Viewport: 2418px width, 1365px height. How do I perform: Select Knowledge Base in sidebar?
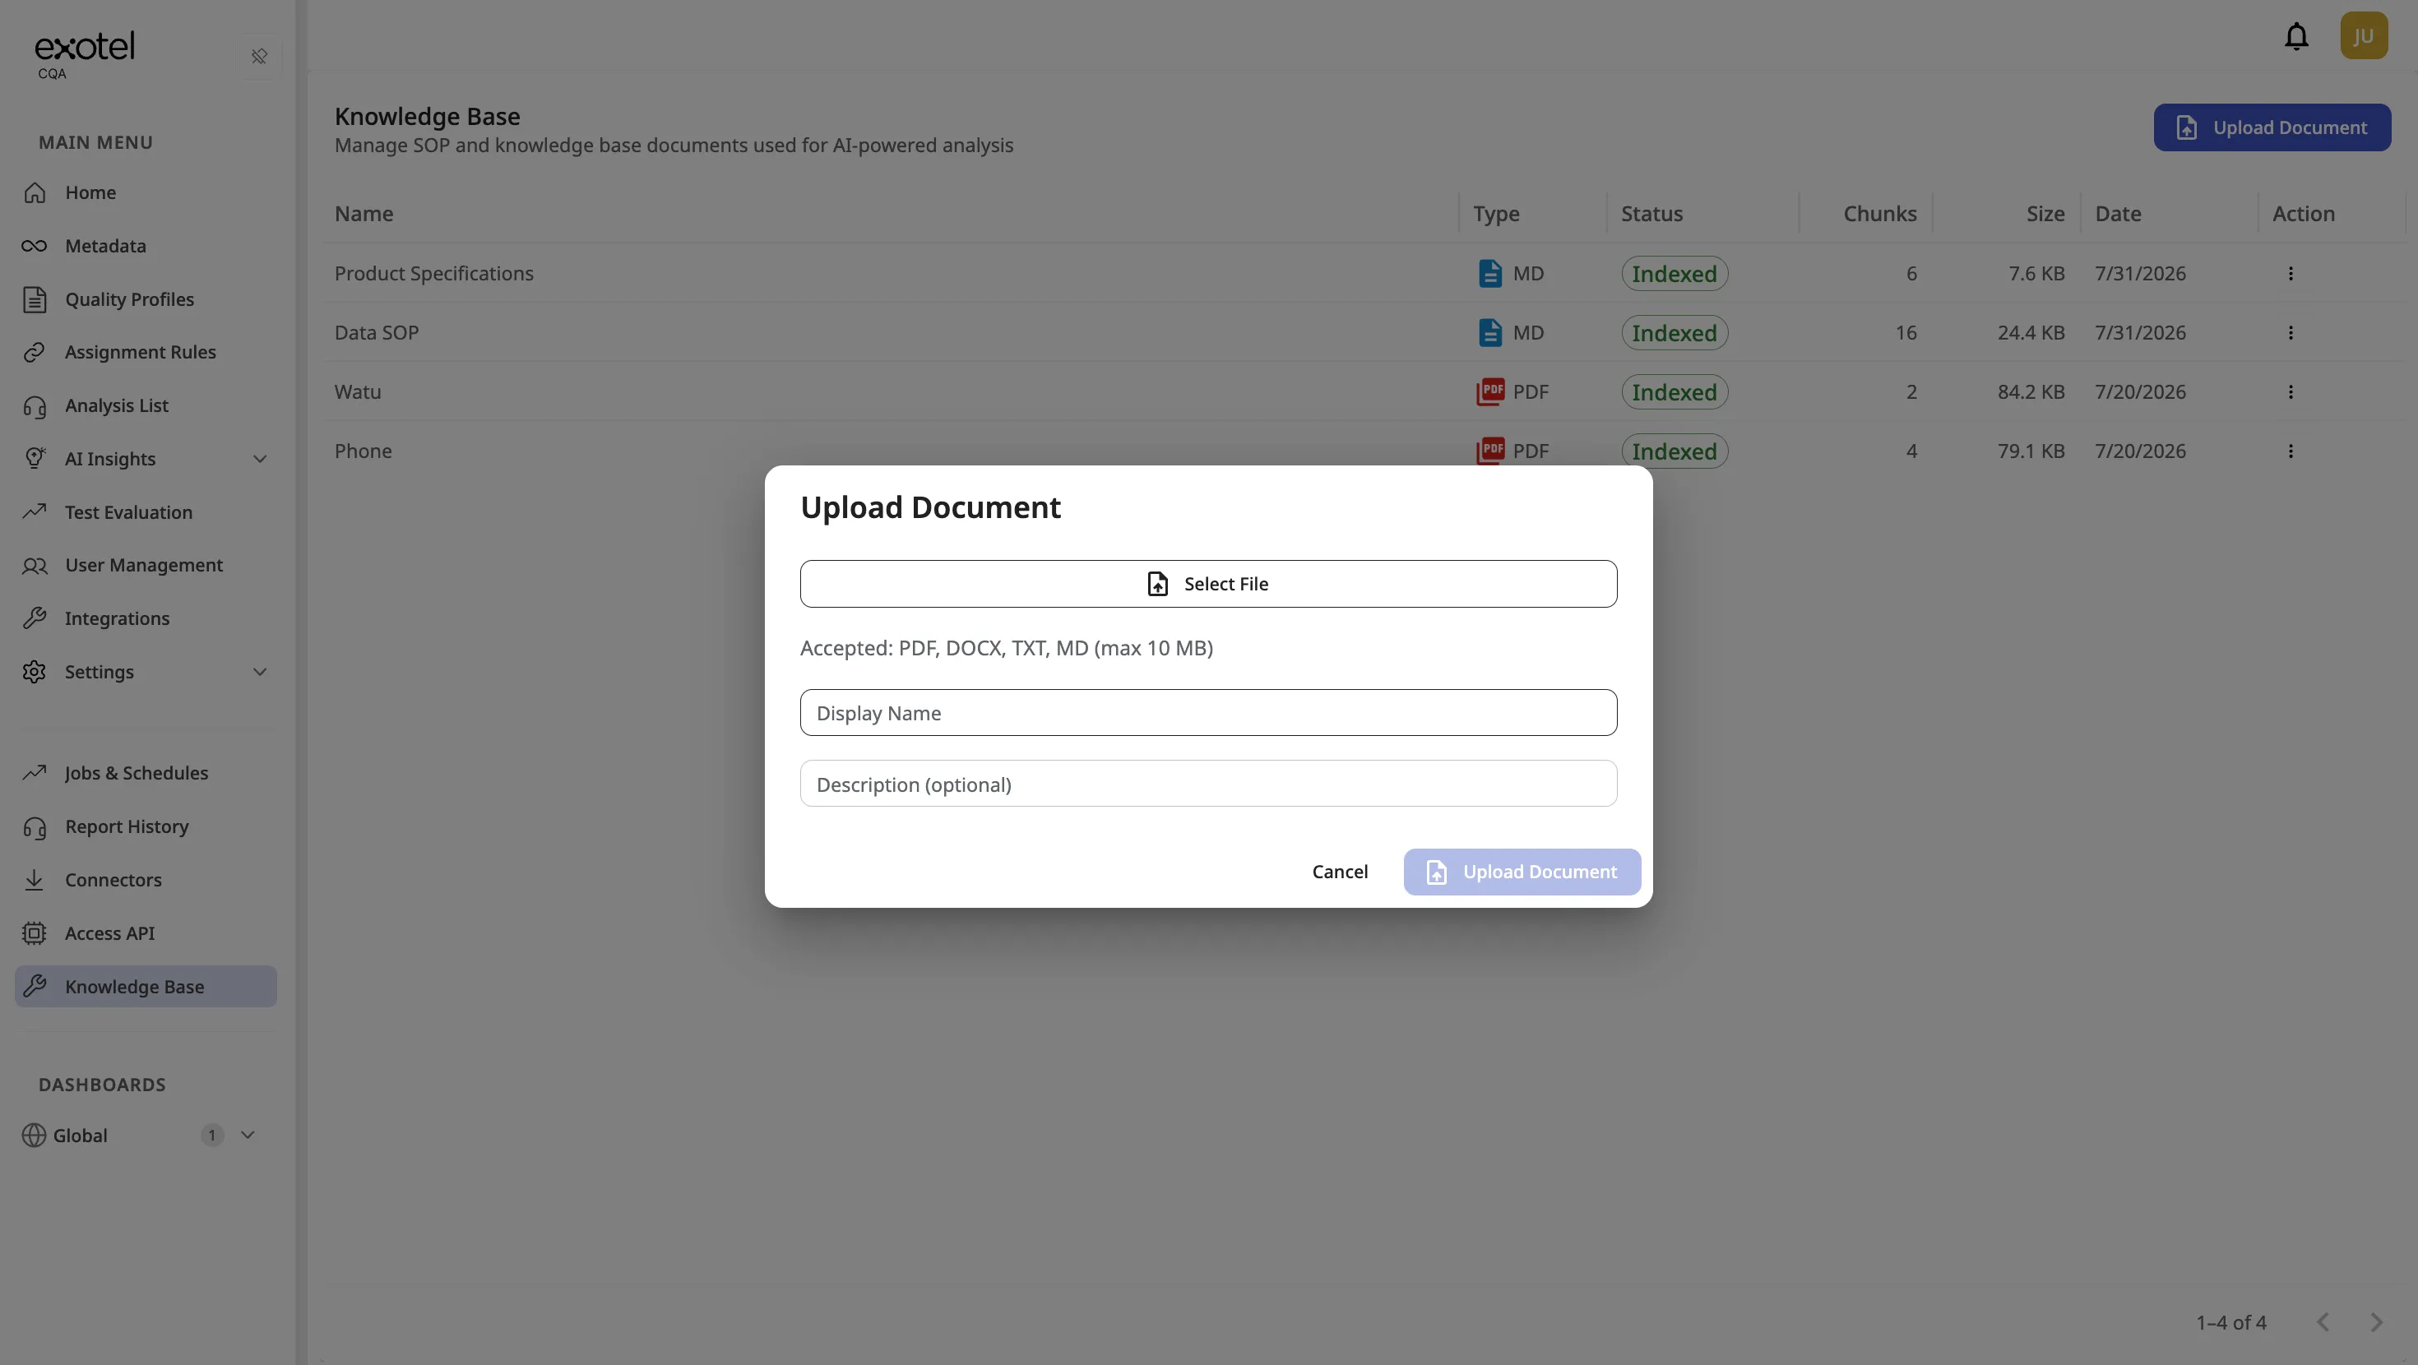(x=146, y=987)
